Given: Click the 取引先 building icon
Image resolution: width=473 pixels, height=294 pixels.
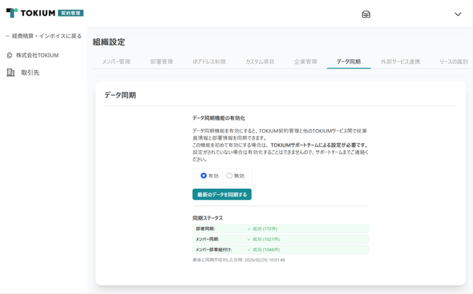Looking at the screenshot, I should click(x=11, y=73).
